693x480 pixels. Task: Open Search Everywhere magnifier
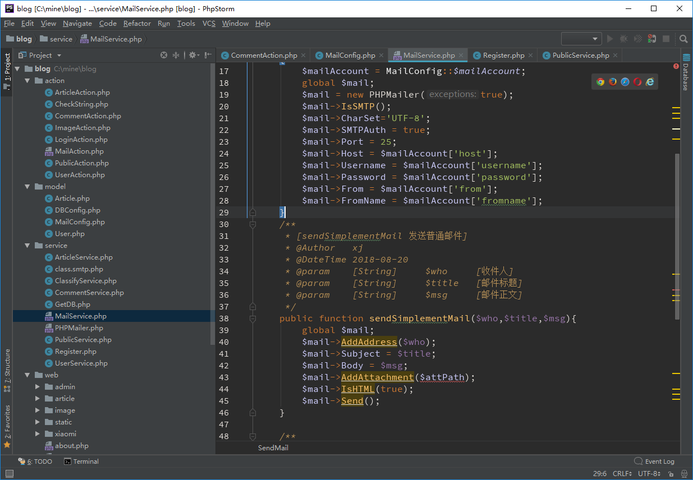click(683, 39)
